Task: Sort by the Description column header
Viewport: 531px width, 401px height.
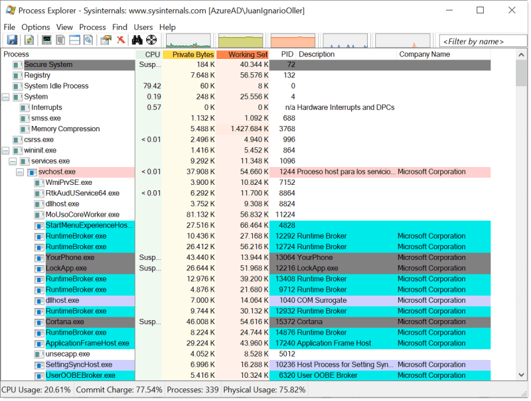Action: [x=346, y=54]
